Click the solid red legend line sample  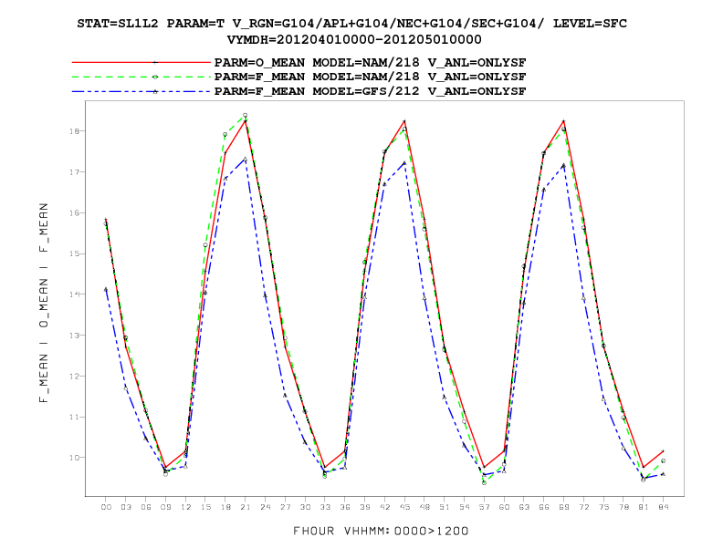[141, 62]
